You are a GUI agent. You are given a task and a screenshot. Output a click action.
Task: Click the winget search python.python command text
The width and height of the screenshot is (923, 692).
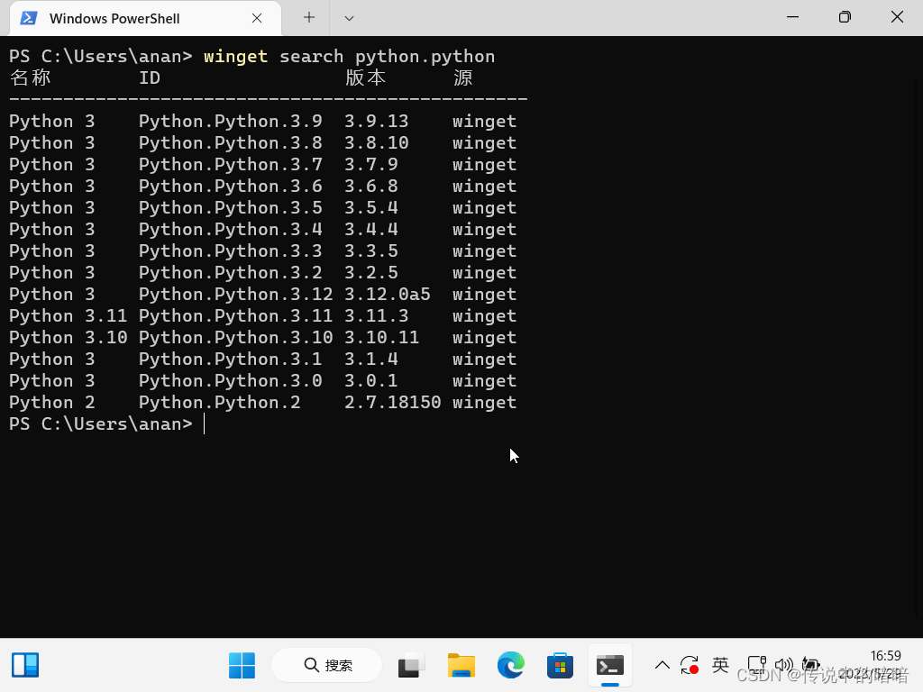(x=349, y=57)
